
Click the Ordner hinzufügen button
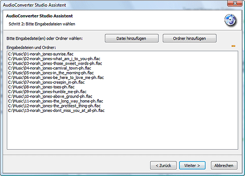click(189, 38)
